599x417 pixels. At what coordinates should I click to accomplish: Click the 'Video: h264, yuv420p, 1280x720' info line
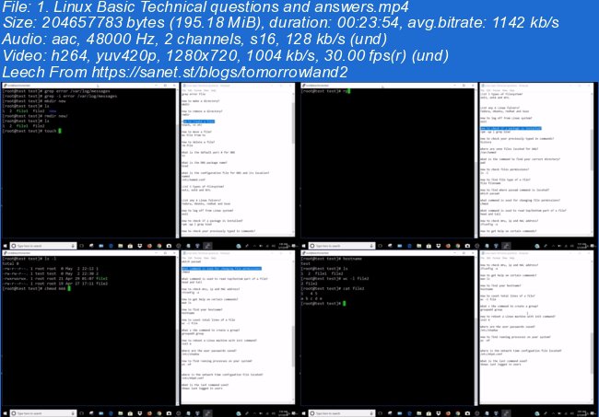[226, 56]
